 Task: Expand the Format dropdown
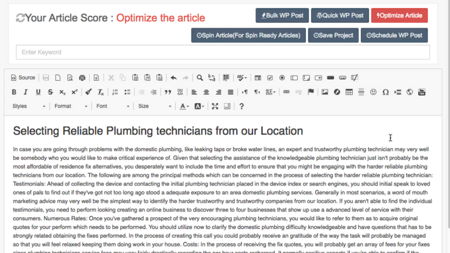tap(71, 106)
